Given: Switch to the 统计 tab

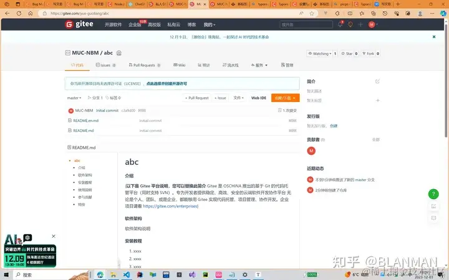Looking at the screenshot, I should 204,65.
